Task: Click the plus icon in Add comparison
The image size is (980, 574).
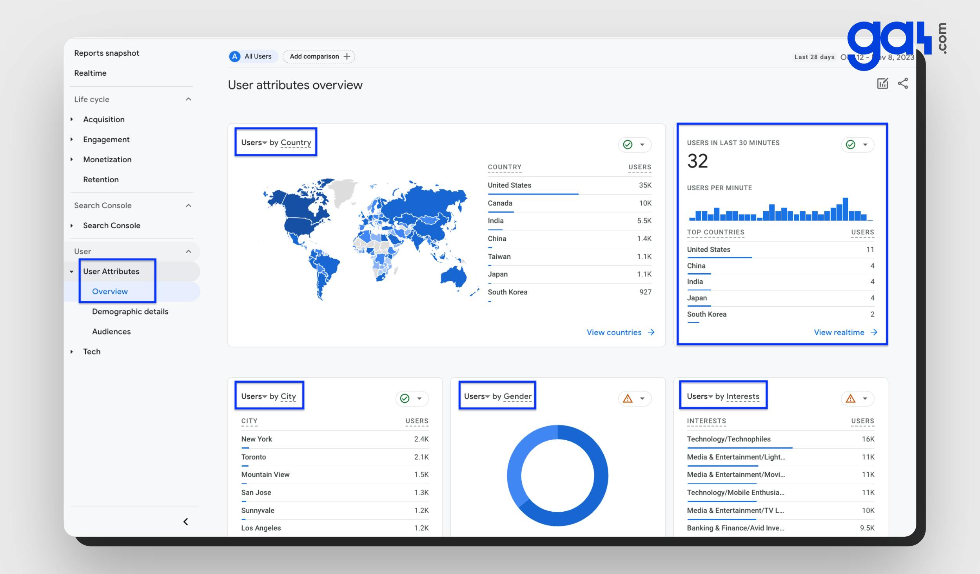Action: click(x=347, y=56)
